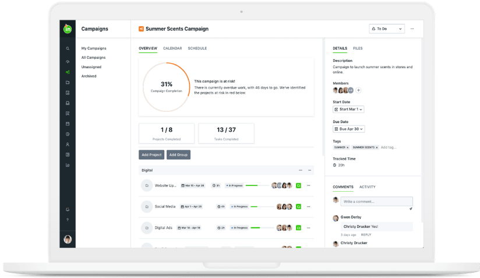The width and height of the screenshot is (480, 278).
Task: Change In Progress status of Social Media row
Action: click(239, 207)
